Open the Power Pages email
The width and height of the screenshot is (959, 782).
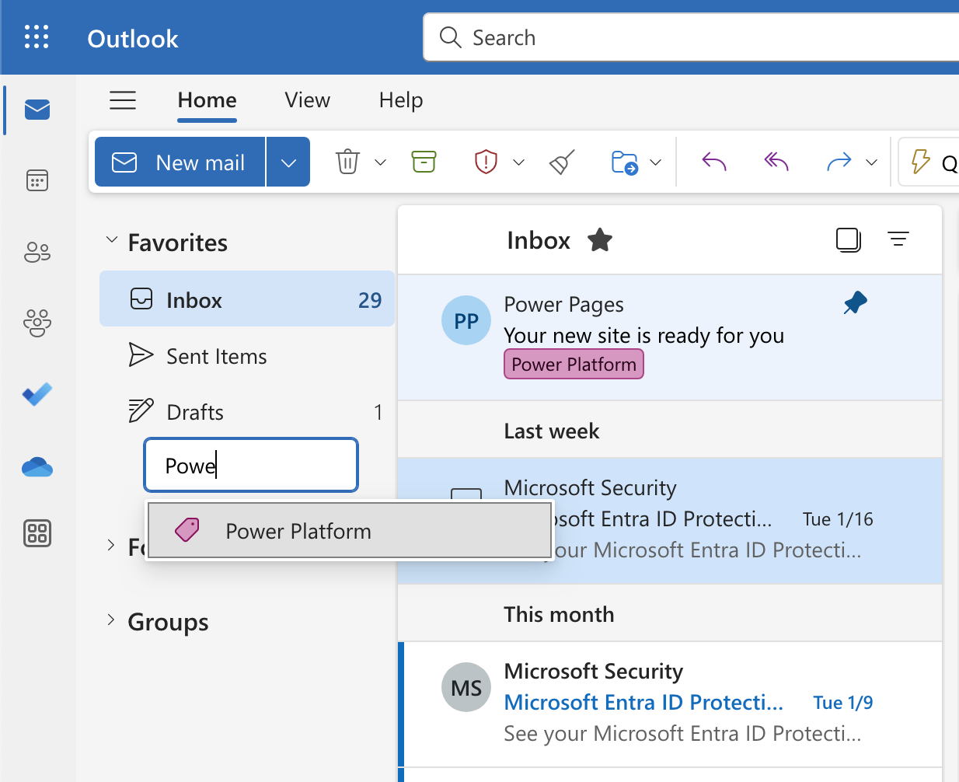tap(670, 337)
